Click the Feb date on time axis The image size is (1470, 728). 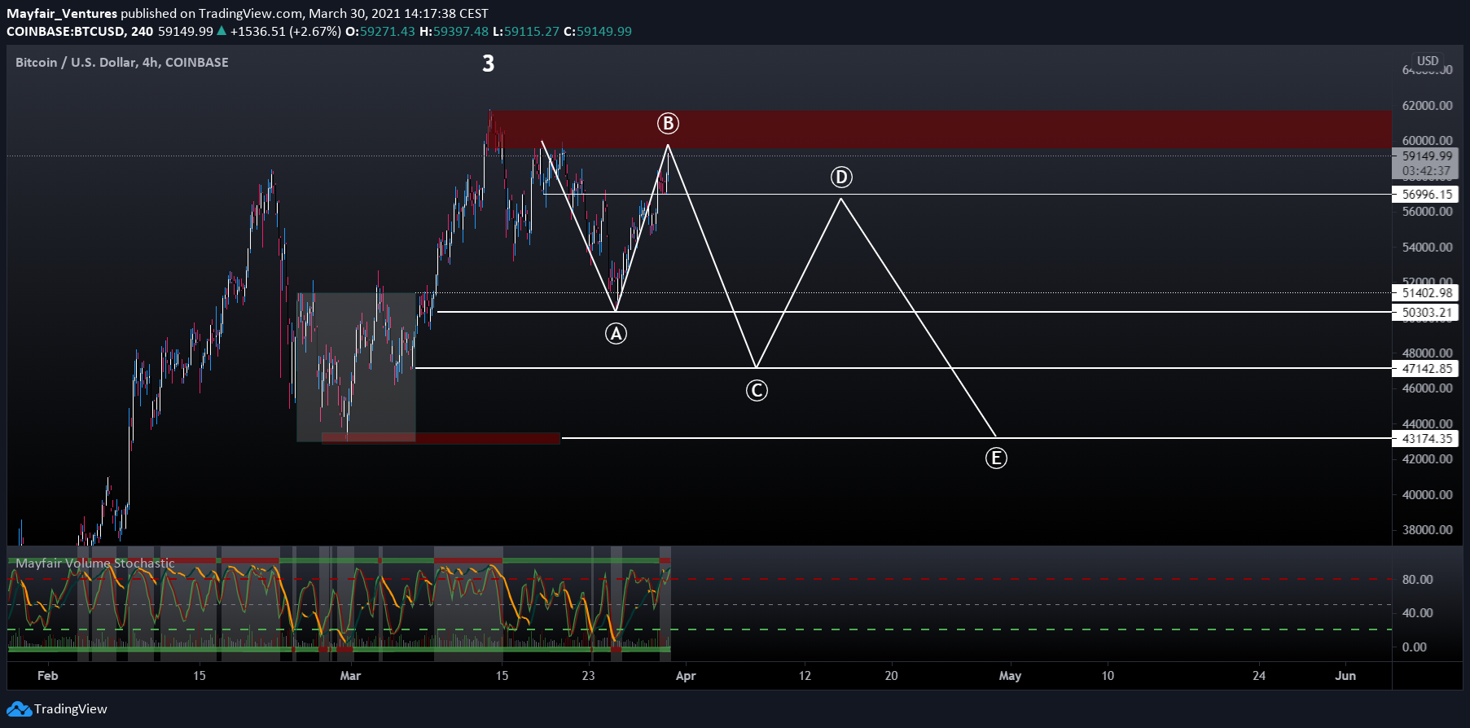tap(48, 676)
